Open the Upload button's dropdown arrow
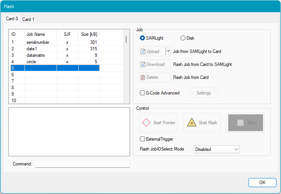The height and width of the screenshot is (194, 281). click(168, 51)
